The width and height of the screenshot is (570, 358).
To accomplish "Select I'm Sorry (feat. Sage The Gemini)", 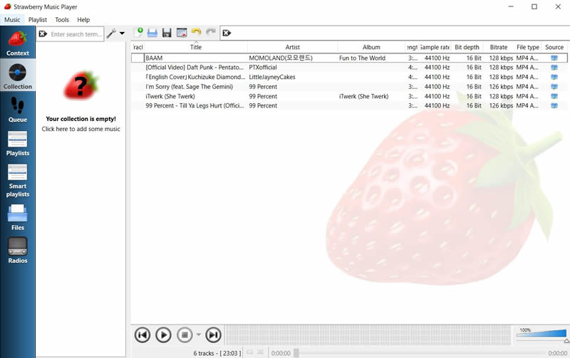I will [189, 87].
